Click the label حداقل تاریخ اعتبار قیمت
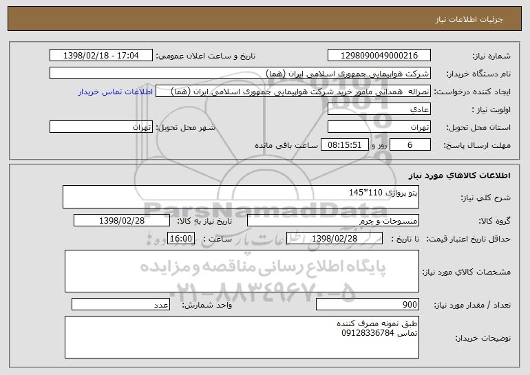The width and height of the screenshot is (530, 375). [469, 239]
